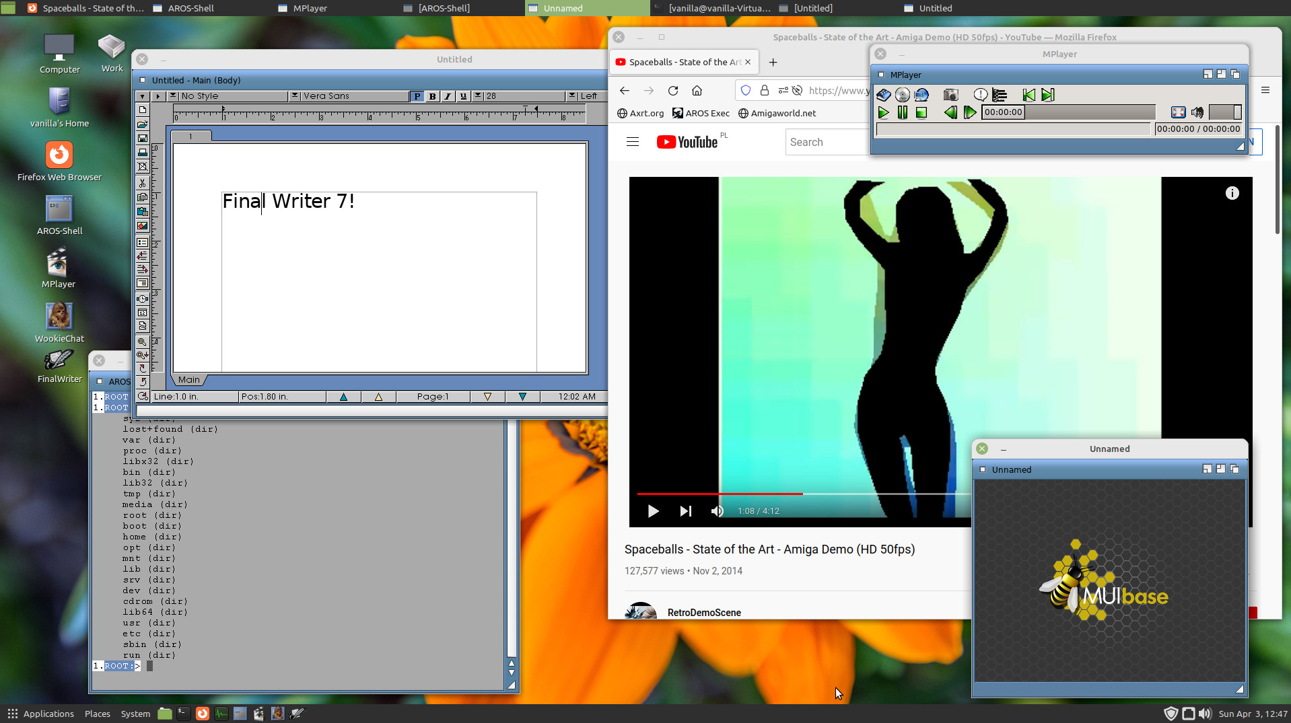Viewport: 1291px width, 723px height.
Task: Open the Amigaworld.net bookmark
Action: [777, 113]
